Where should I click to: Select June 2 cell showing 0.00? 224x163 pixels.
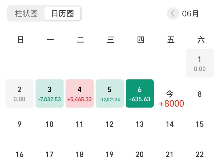[20, 93]
